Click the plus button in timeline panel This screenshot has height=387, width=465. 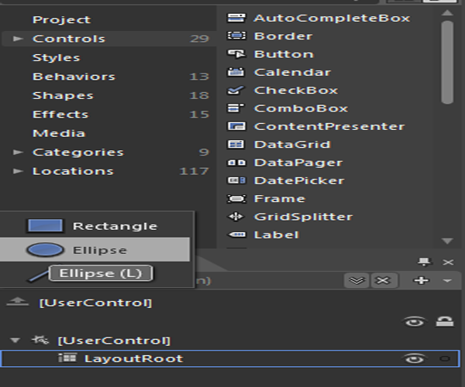point(421,280)
